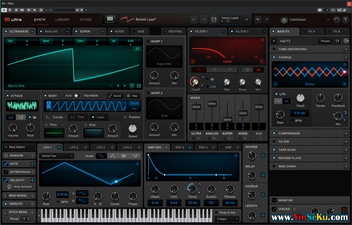Favorite the Saw to Sine wavetable
Viewport: 352px width, 225px height.
pos(132,86)
